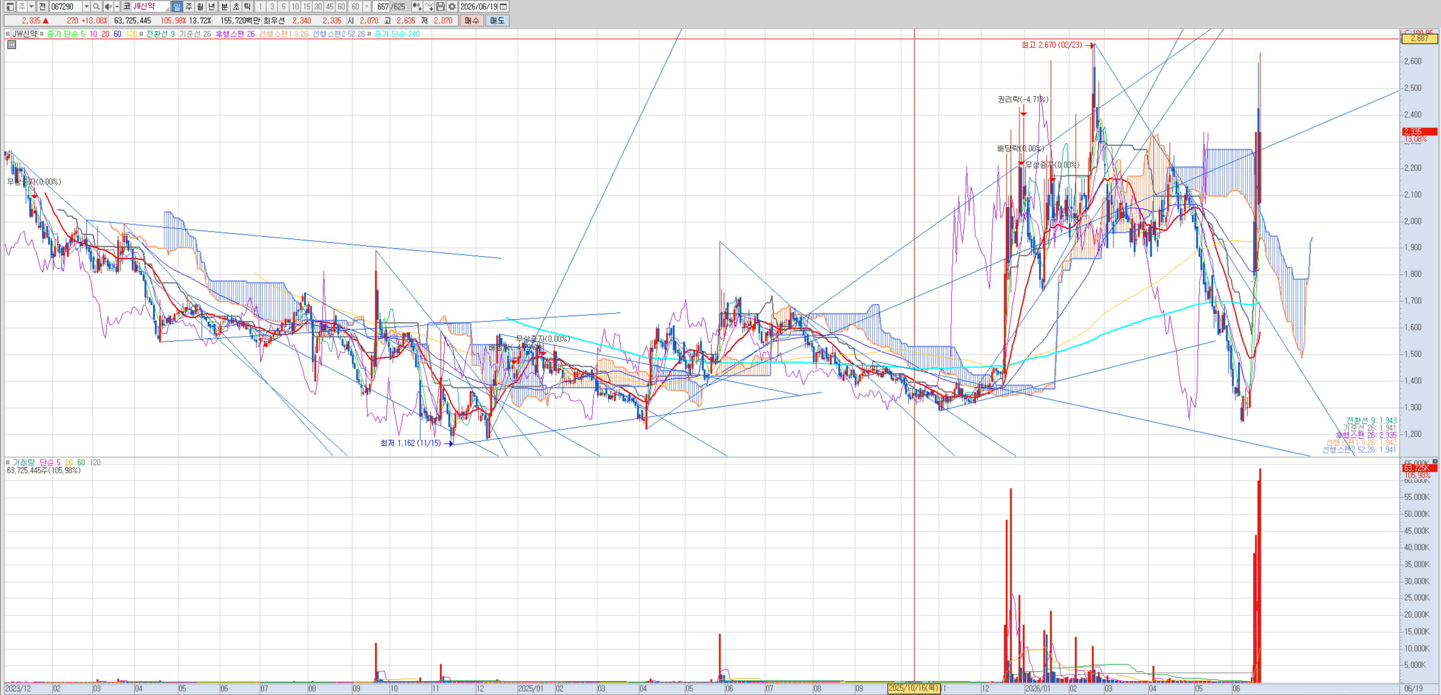Toggle the JW신약 price series legend marker
The height and width of the screenshot is (695, 1441).
tap(8, 34)
